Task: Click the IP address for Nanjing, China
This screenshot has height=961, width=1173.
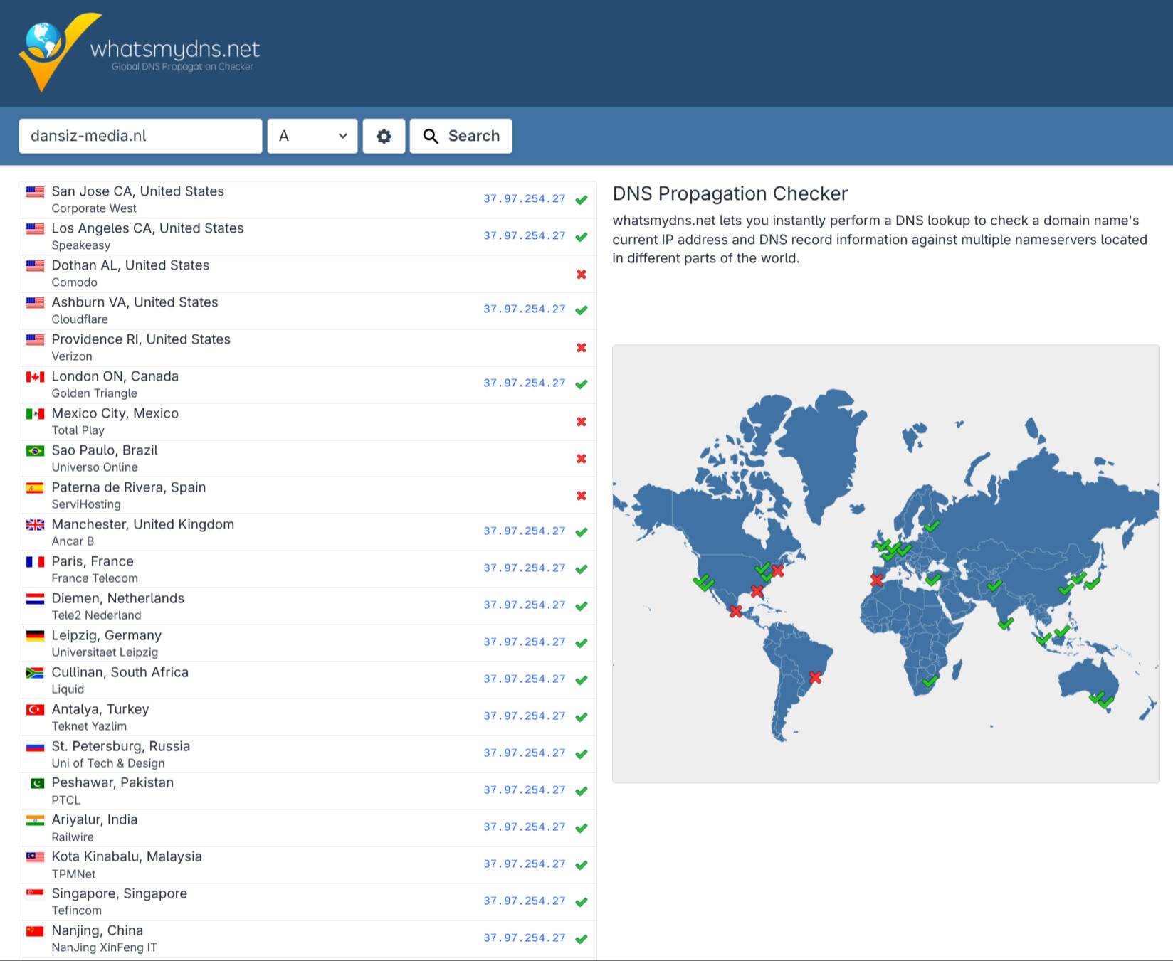Action: [525, 938]
